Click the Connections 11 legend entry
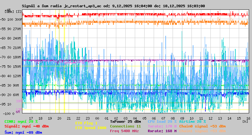The image size is (252, 135). click(x=125, y=126)
